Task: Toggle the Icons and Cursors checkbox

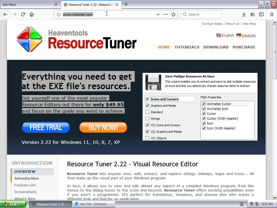Action: point(147,99)
